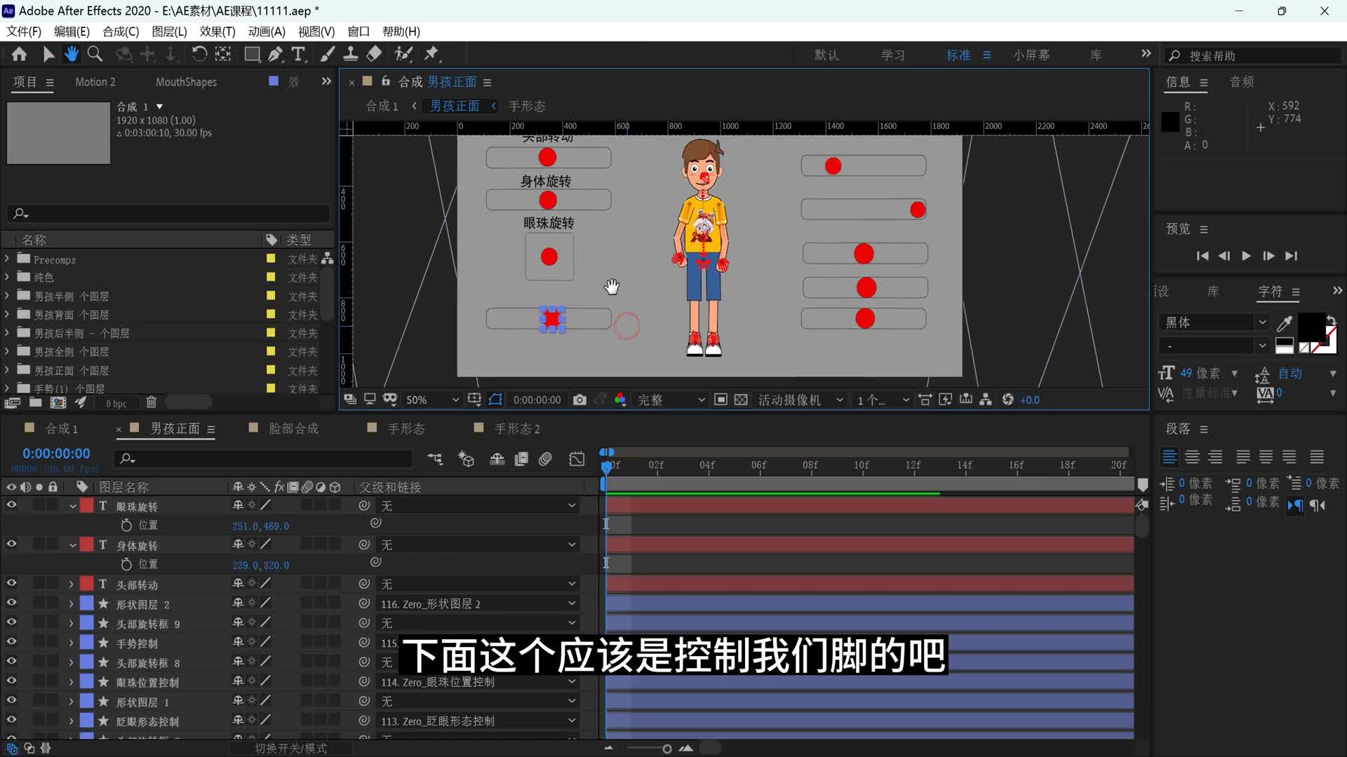
Task: Click 切换开关/模式 at timeline bottom
Action: pyautogui.click(x=290, y=749)
